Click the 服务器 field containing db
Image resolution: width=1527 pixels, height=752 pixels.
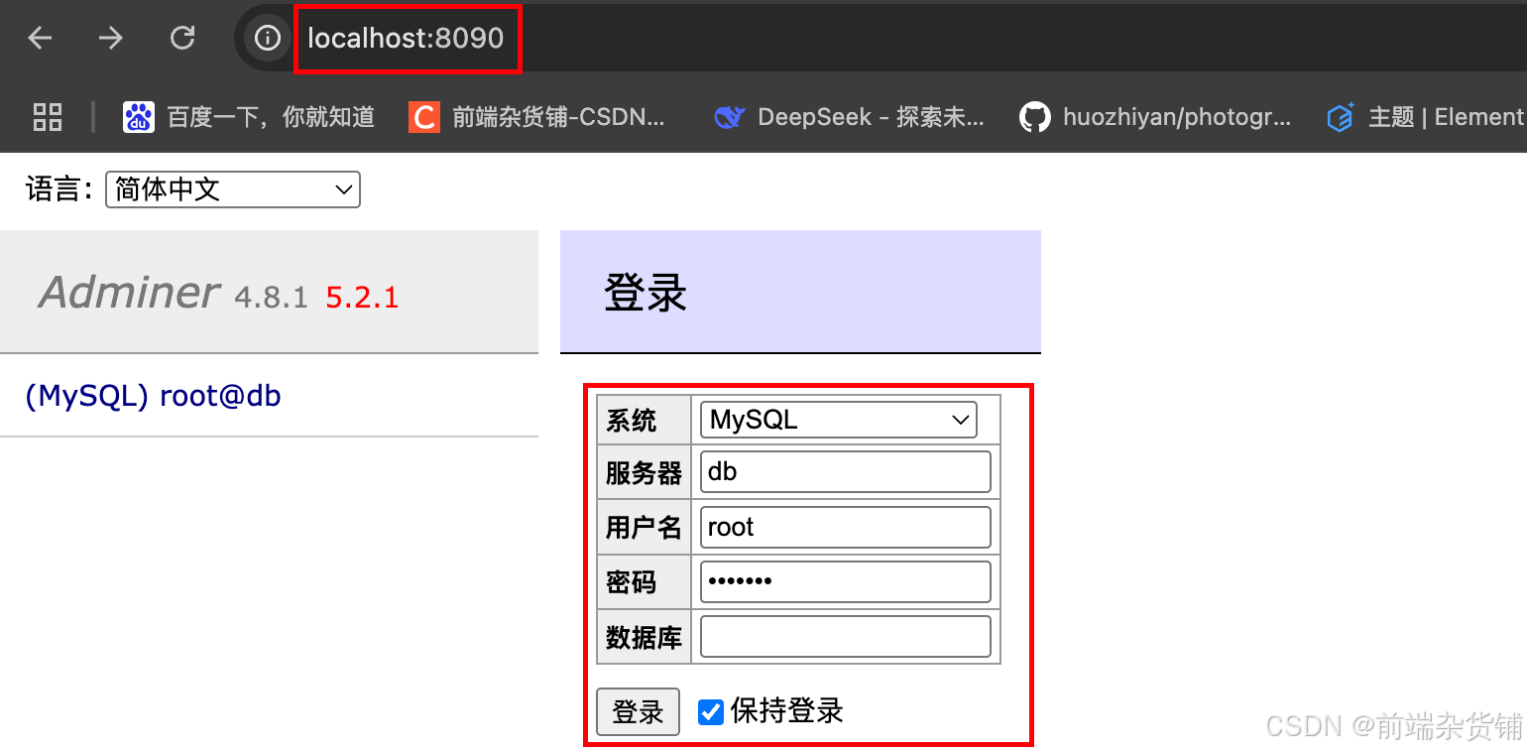[x=846, y=471]
